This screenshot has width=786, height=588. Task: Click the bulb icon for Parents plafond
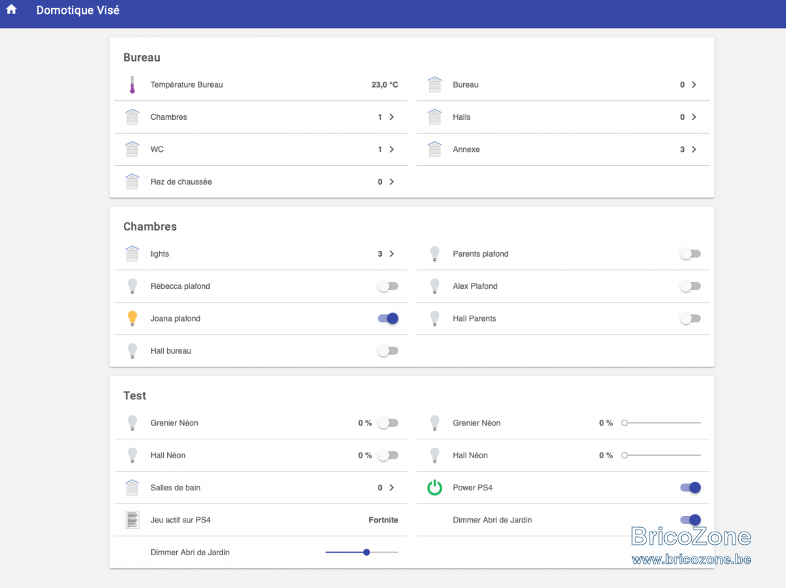(x=434, y=253)
